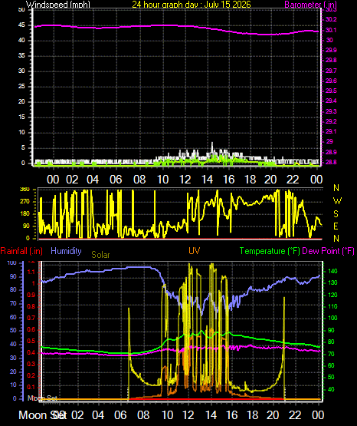The image size is (357, 426).
Task: Click the red rainfall axis value '0.8'
Action: pos(31,306)
